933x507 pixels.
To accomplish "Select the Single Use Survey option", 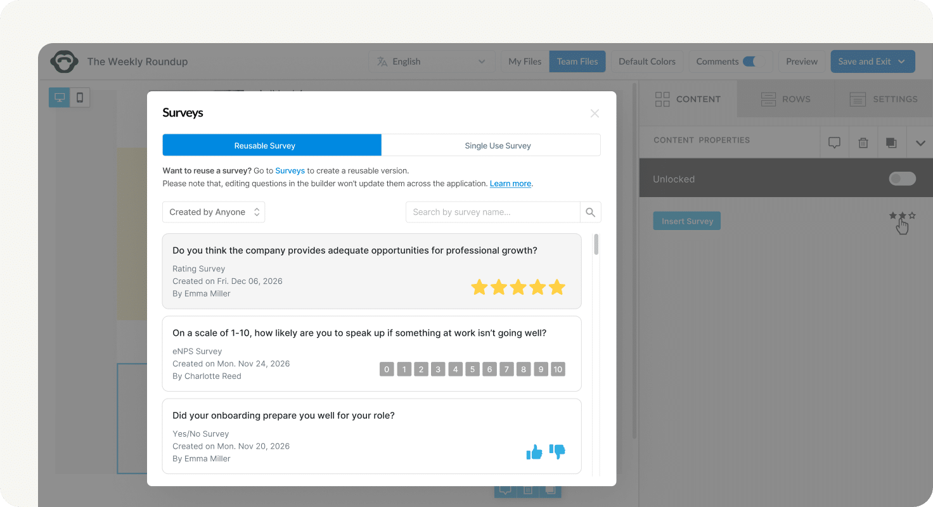I will pyautogui.click(x=498, y=145).
